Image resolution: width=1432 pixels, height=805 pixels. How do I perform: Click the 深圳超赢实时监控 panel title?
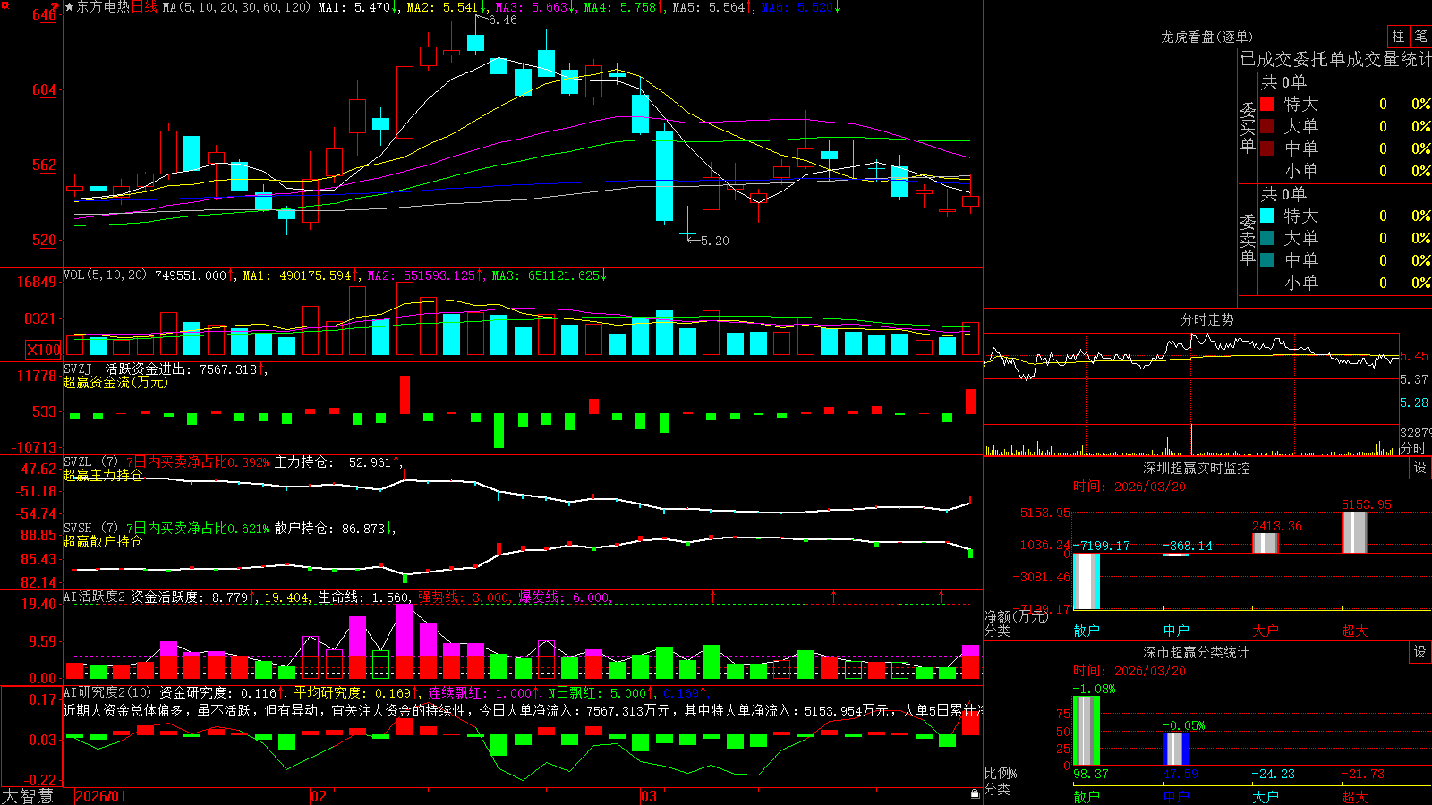[x=1197, y=468]
